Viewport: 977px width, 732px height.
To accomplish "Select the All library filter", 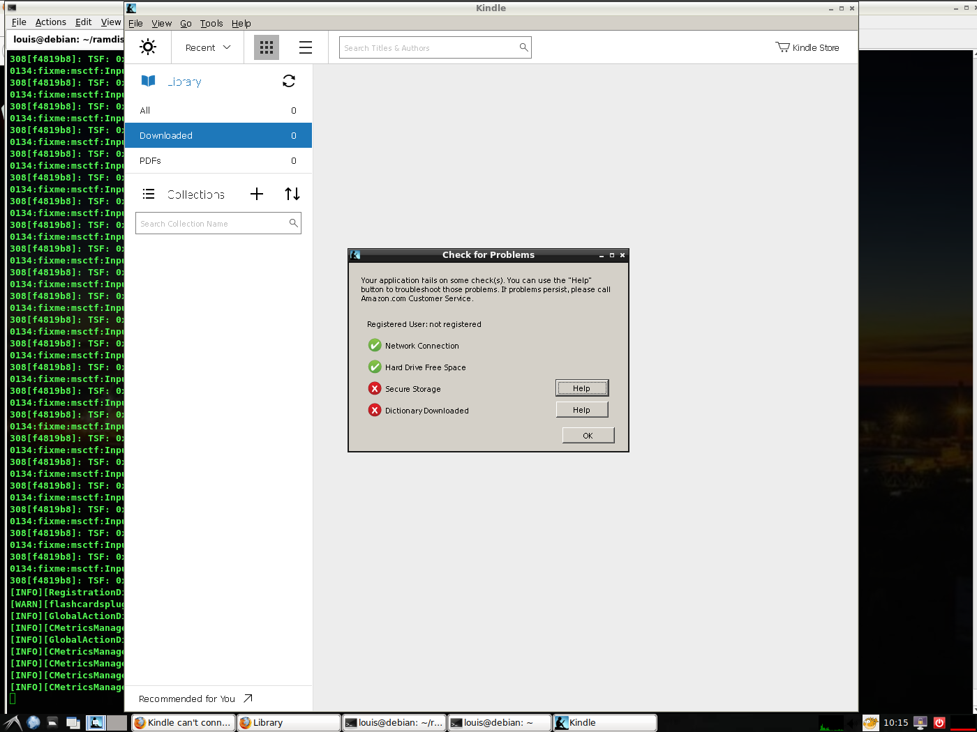I will [218, 110].
